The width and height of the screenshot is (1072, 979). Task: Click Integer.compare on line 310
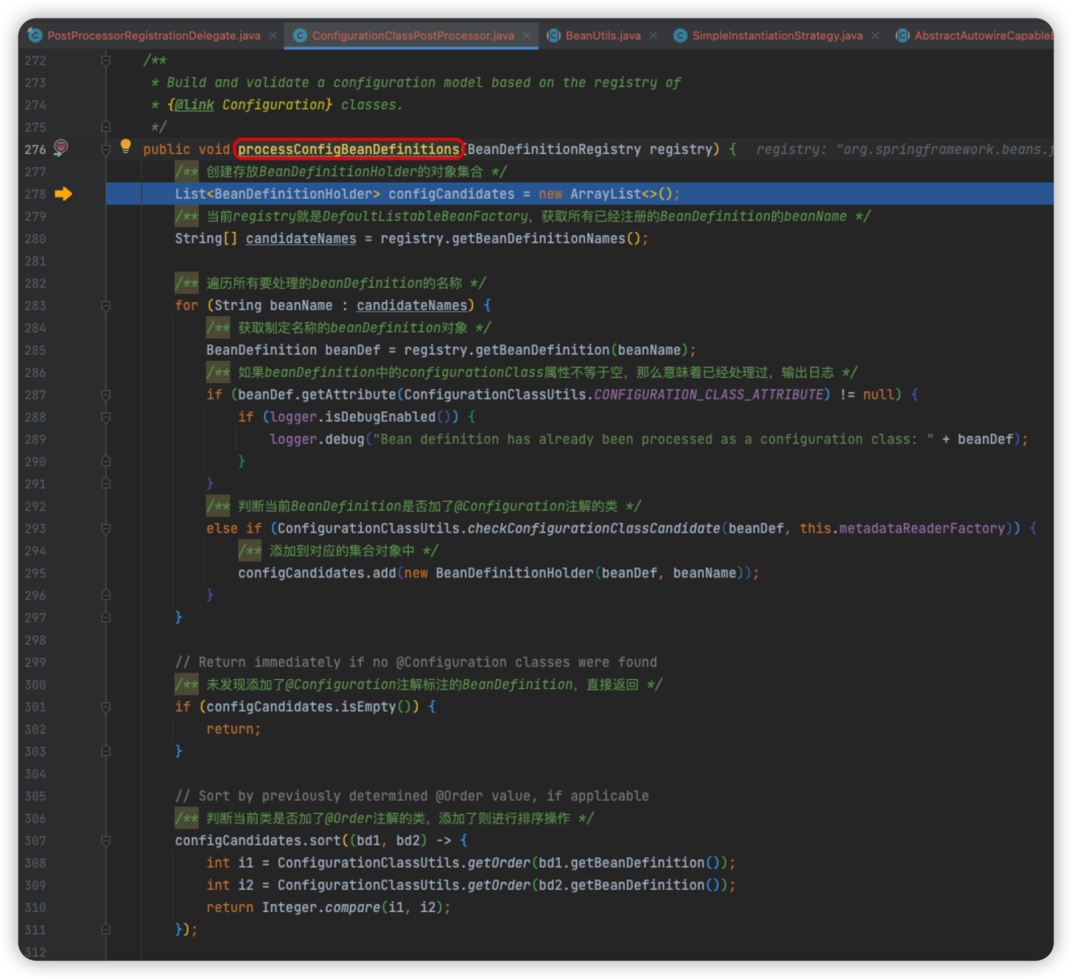click(x=321, y=908)
